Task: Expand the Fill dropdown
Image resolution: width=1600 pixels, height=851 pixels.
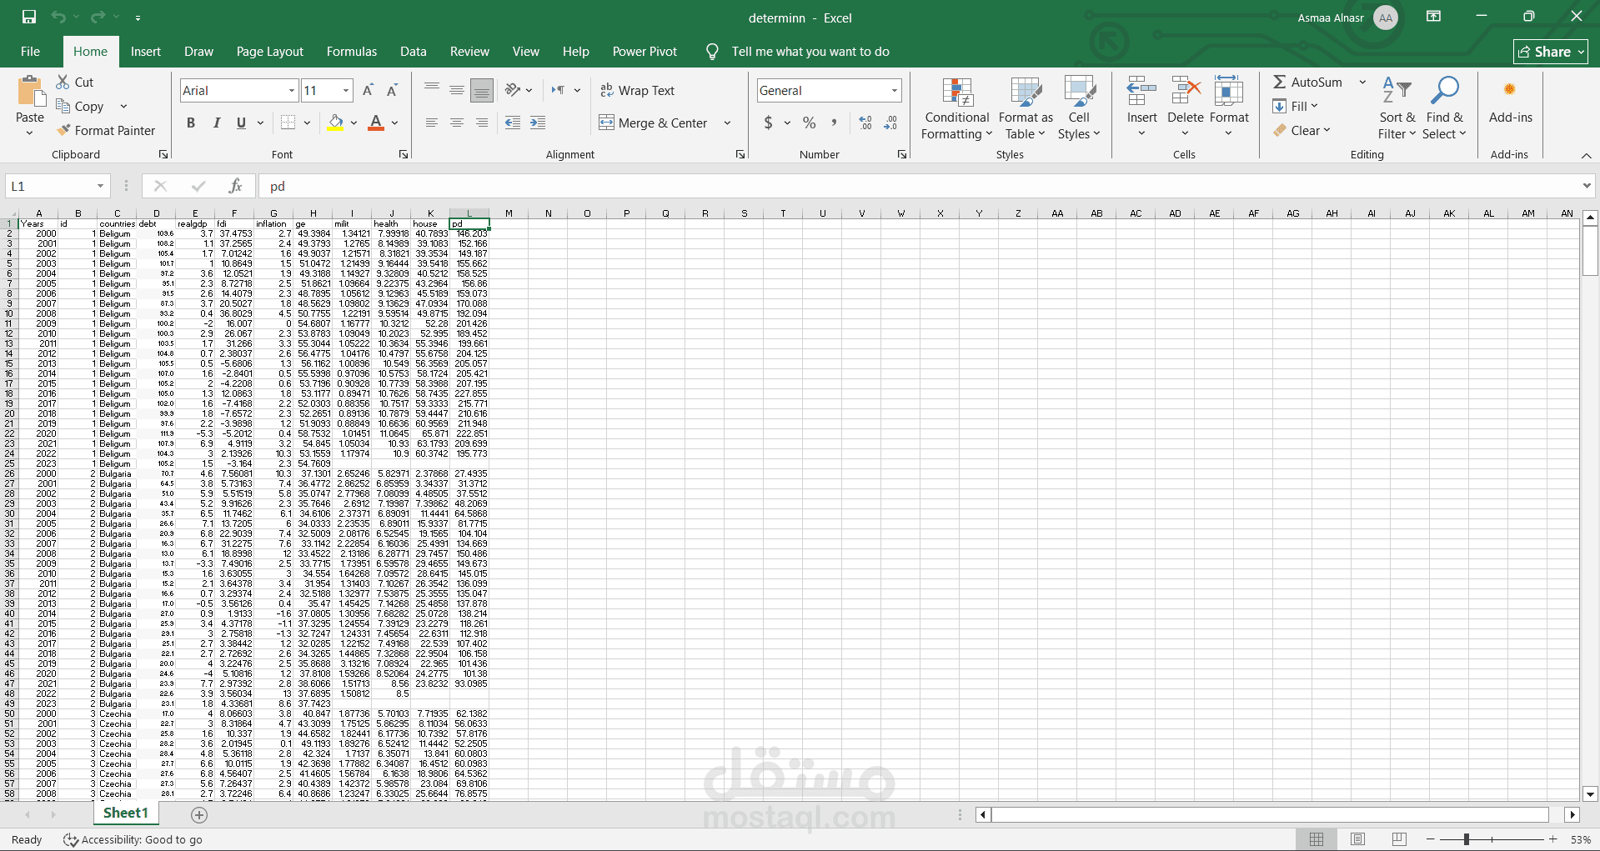Action: (x=1314, y=106)
